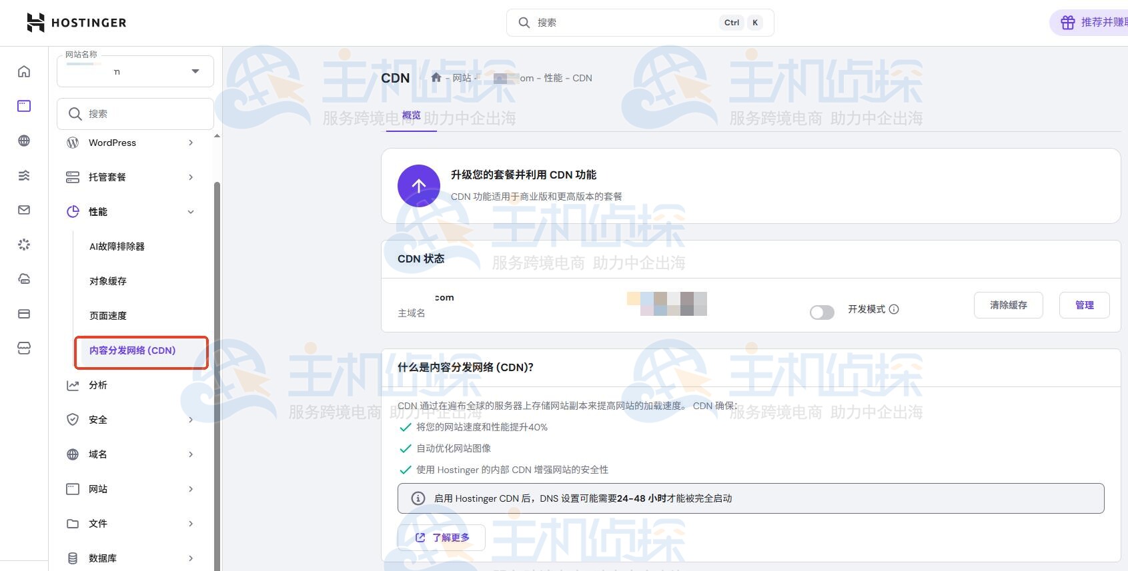Screen dimensions: 1128x571
Task: Collapse the 性能 menu chevron
Action: click(x=191, y=212)
